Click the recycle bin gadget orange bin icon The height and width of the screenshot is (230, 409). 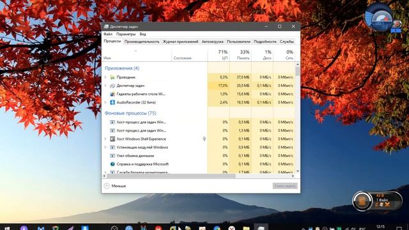point(362,201)
